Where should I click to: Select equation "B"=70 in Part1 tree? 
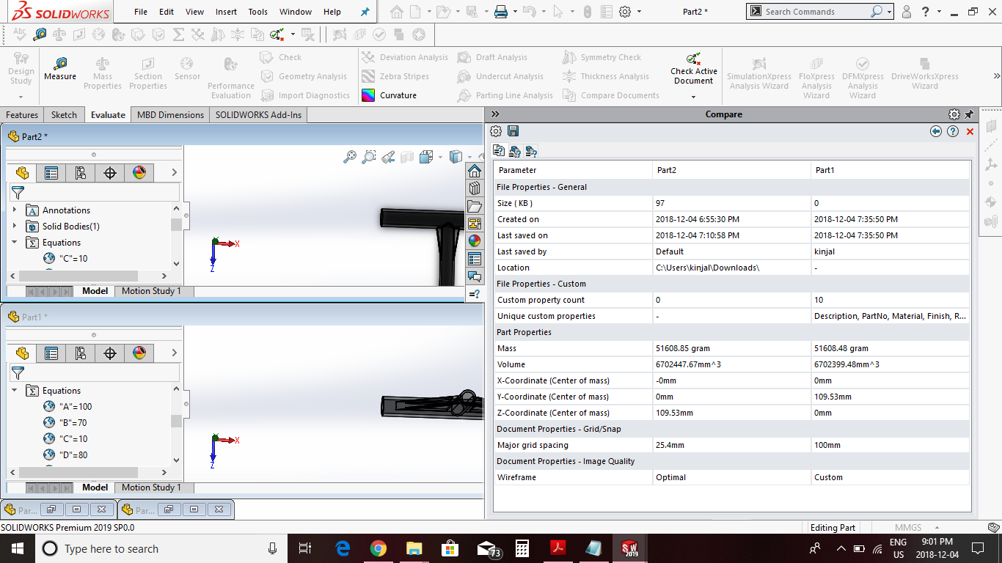(x=73, y=423)
